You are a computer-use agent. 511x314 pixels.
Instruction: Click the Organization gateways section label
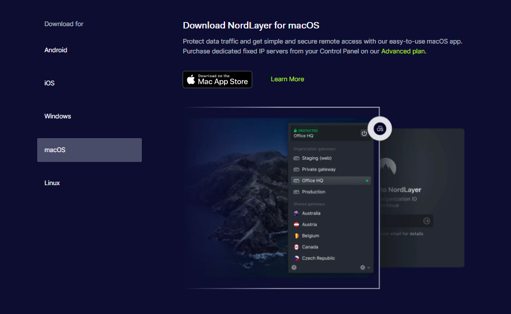pos(315,149)
